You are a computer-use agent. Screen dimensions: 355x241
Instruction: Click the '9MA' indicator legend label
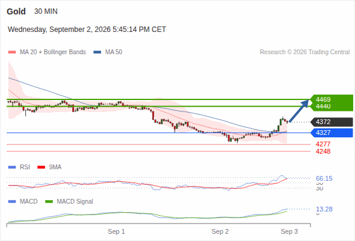(55, 167)
